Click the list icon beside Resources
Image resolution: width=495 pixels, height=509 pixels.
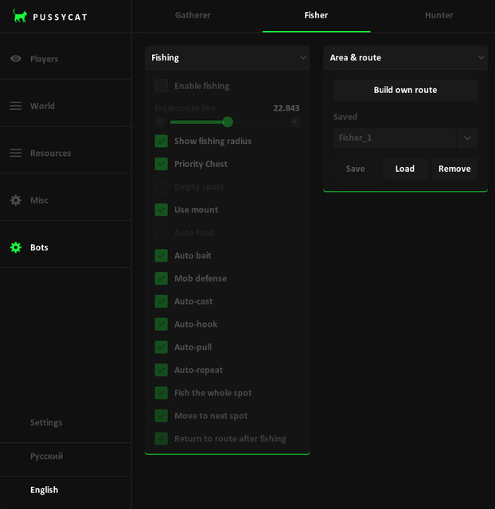coord(16,153)
